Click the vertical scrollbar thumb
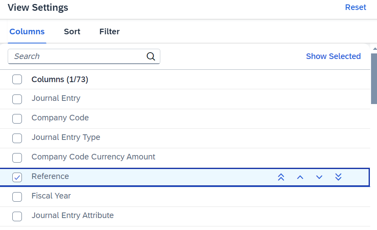Image resolution: width=377 pixels, height=230 pixels. tap(374, 79)
